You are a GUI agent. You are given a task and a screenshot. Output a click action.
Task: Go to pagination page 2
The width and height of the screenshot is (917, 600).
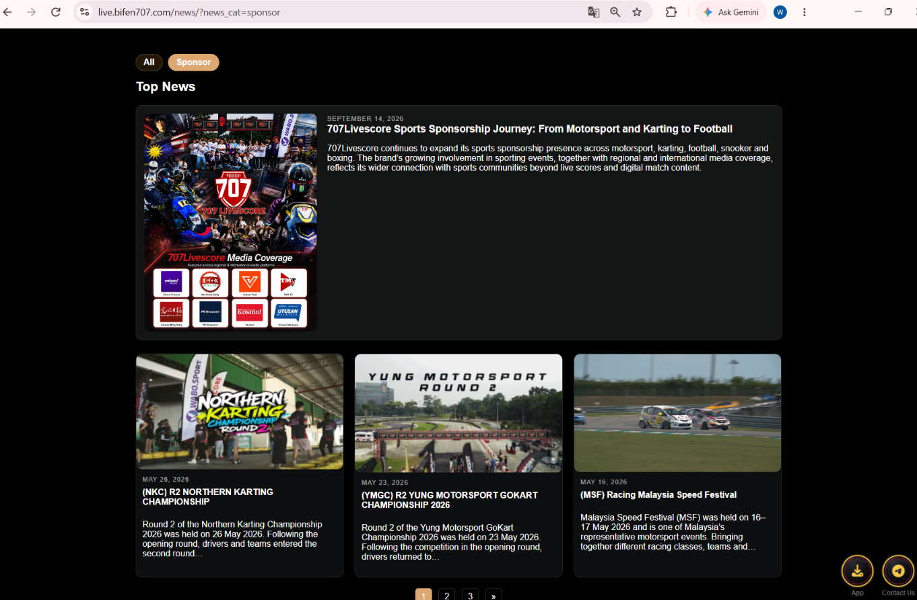[x=447, y=595]
